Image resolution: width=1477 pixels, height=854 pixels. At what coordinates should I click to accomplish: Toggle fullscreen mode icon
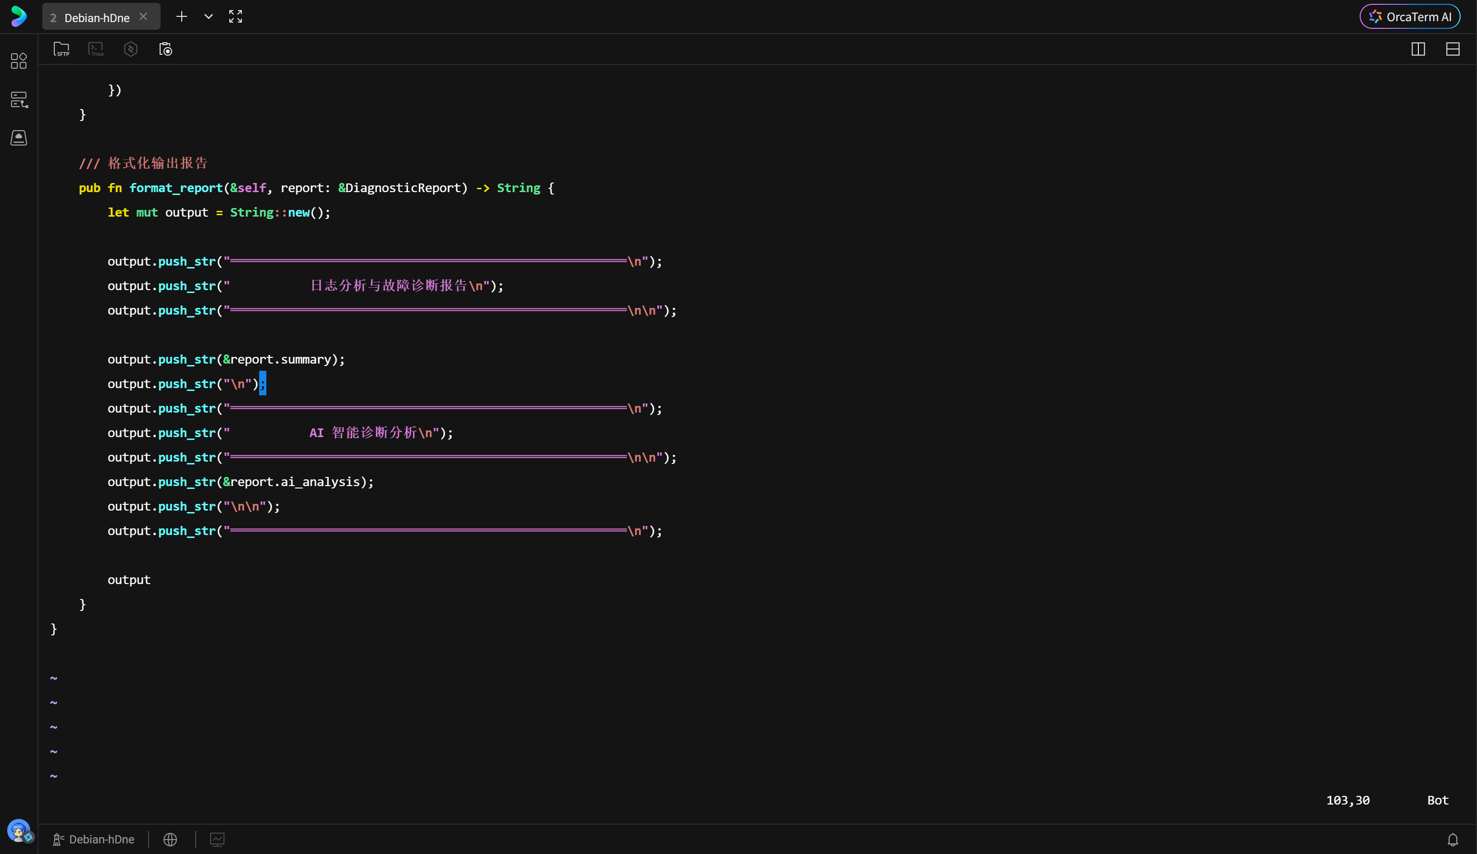236,17
